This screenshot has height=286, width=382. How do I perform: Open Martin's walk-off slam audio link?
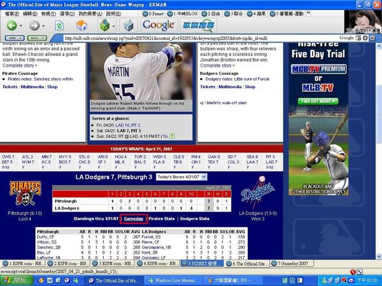click(226, 103)
